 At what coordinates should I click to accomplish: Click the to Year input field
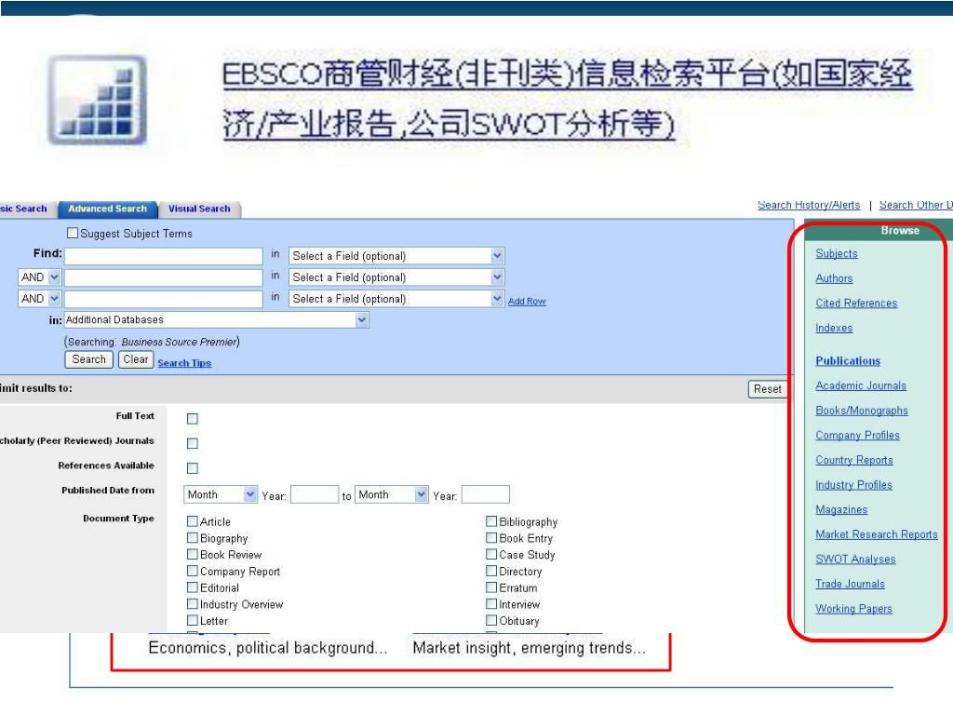(x=486, y=495)
